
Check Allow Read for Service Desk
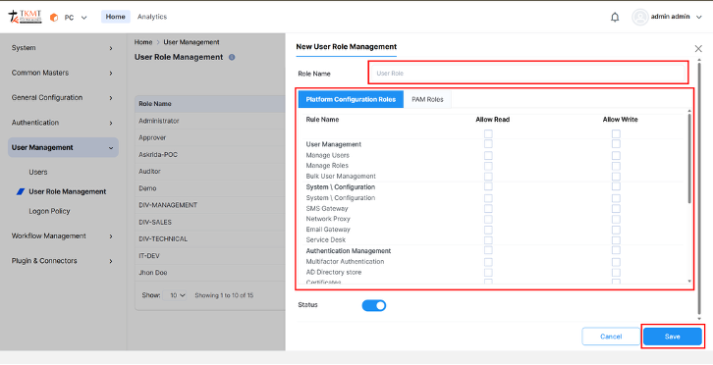pyautogui.click(x=488, y=240)
